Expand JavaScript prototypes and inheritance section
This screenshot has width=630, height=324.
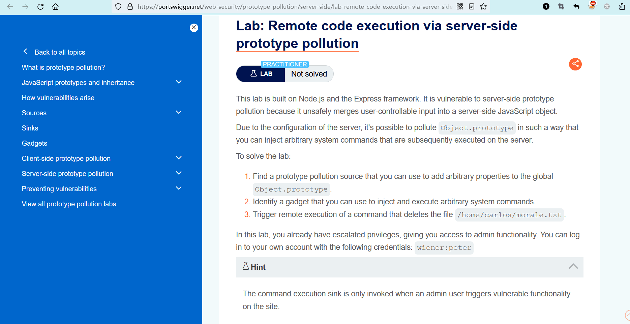pyautogui.click(x=179, y=82)
